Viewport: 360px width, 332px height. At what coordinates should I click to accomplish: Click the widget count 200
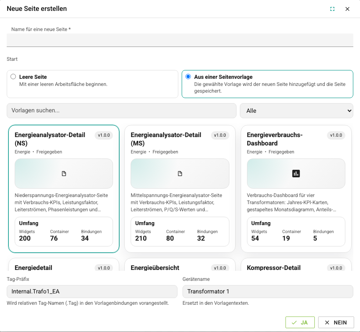pyautogui.click(x=25, y=239)
